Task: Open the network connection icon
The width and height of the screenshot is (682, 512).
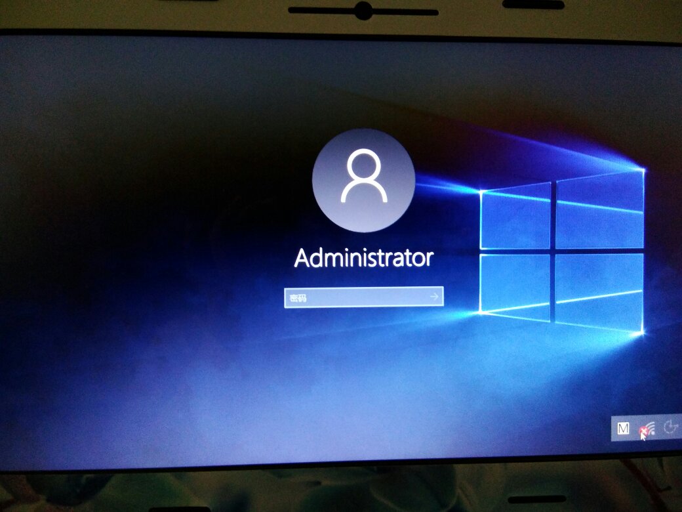Action: (x=647, y=429)
